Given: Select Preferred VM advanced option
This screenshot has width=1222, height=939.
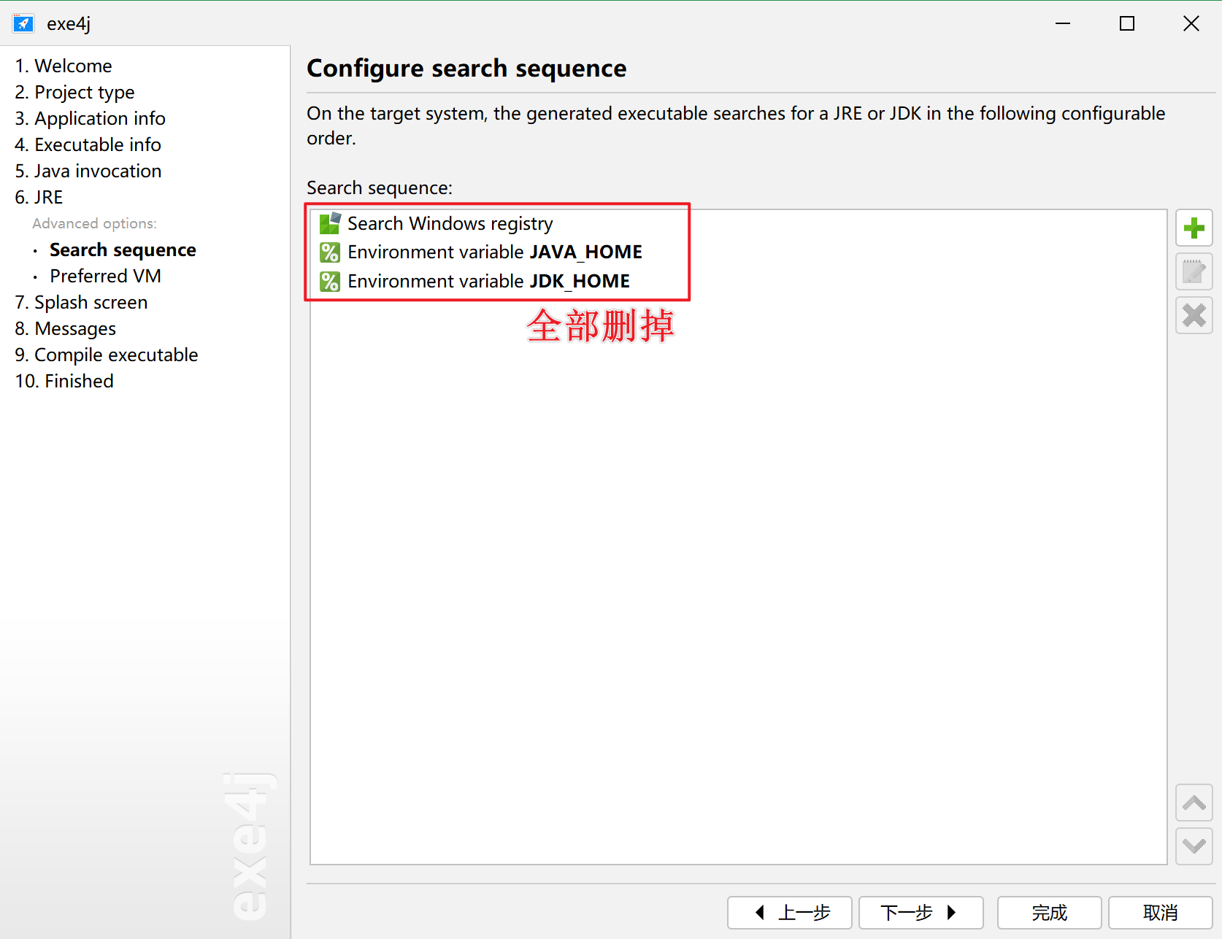Looking at the screenshot, I should click(105, 276).
